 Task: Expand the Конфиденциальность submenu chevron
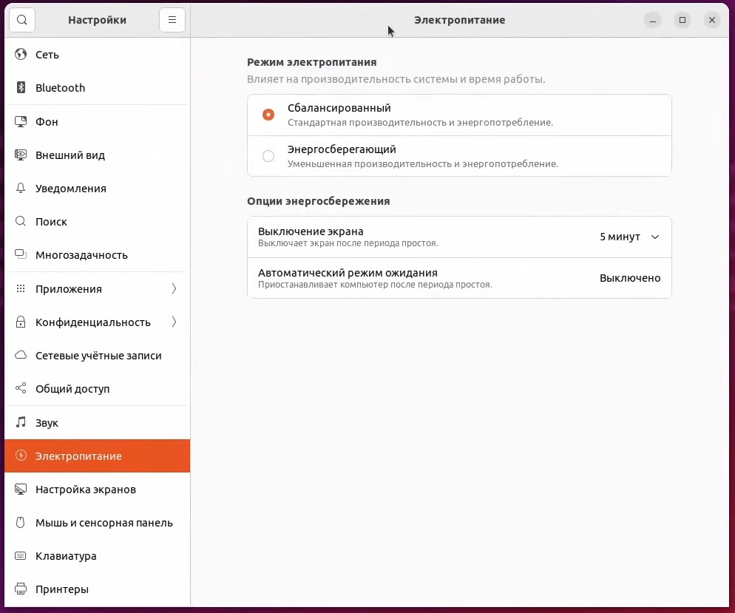click(x=174, y=322)
